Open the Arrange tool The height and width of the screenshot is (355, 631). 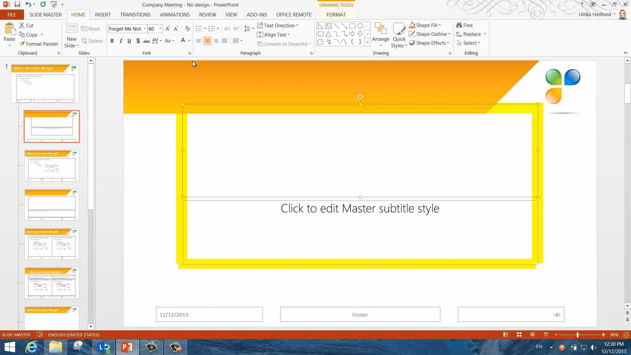tap(381, 35)
